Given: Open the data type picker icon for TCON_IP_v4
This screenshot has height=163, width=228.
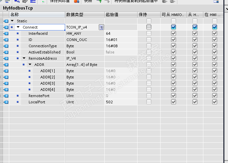Looking at the screenshot, I should click(x=101, y=27).
